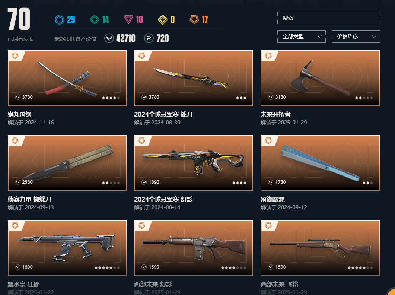Select the blue Select-tier rarity icon
The width and height of the screenshot is (395, 295).
[x=60, y=19]
